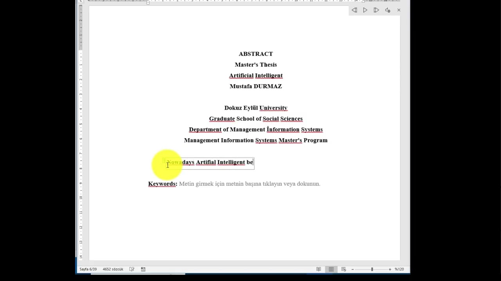Viewport: 501px width, 281px height.
Task: Click the author name Mustafa DURMAZ
Action: pyautogui.click(x=256, y=86)
